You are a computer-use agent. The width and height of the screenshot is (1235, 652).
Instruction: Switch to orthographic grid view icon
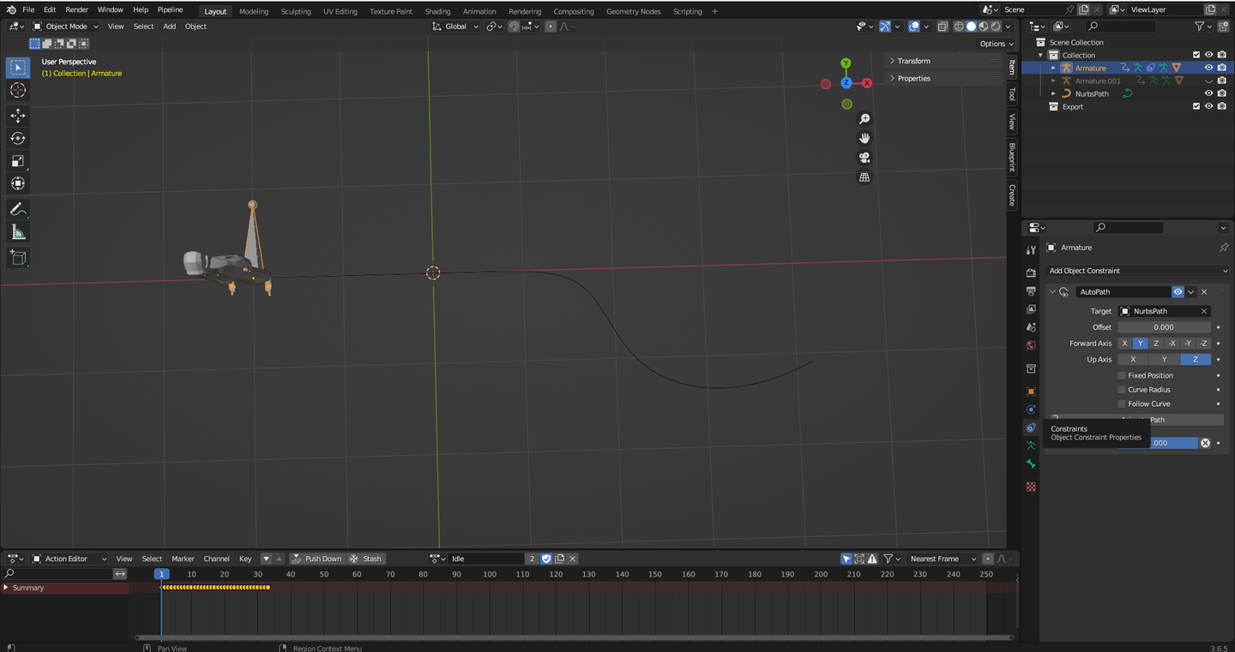(864, 177)
